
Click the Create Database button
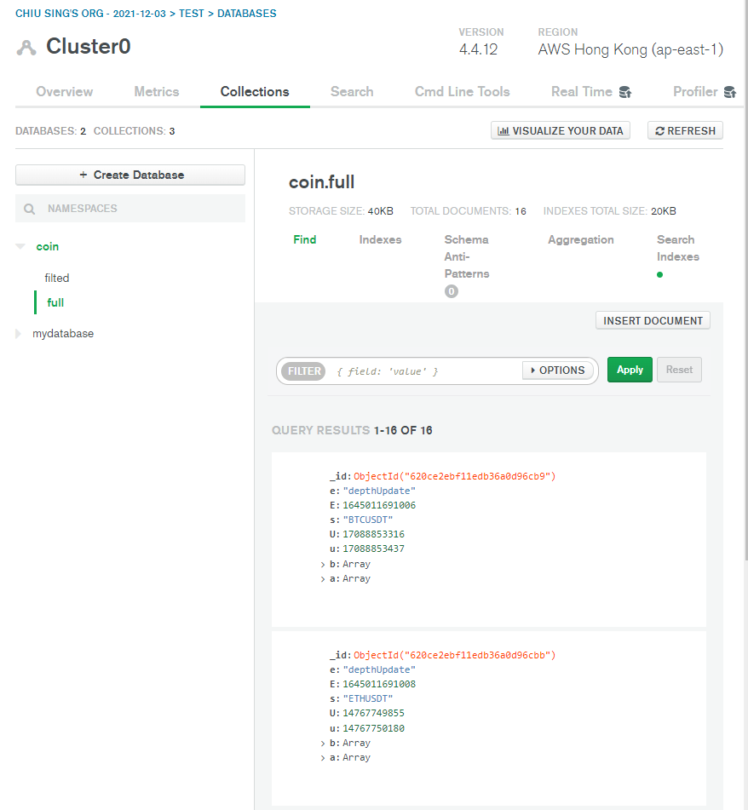click(x=130, y=175)
